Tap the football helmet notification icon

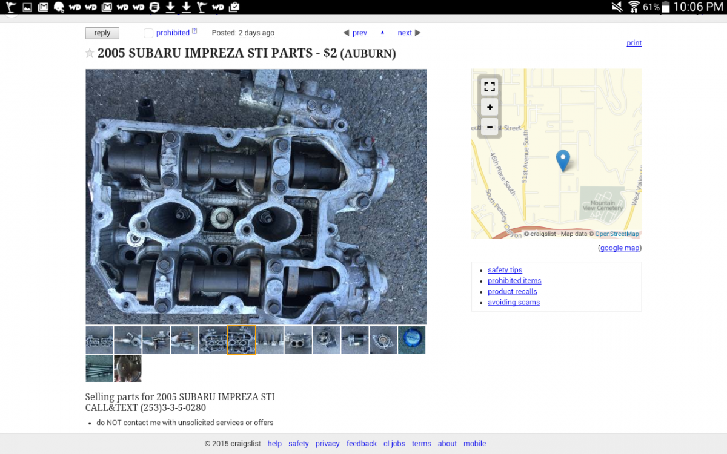[59, 7]
